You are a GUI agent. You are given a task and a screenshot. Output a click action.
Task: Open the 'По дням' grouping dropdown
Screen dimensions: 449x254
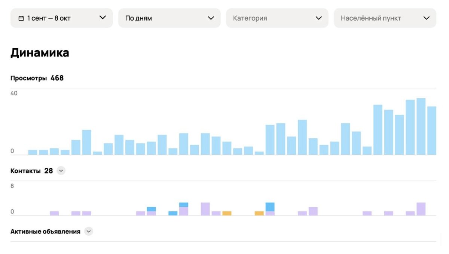pos(169,18)
